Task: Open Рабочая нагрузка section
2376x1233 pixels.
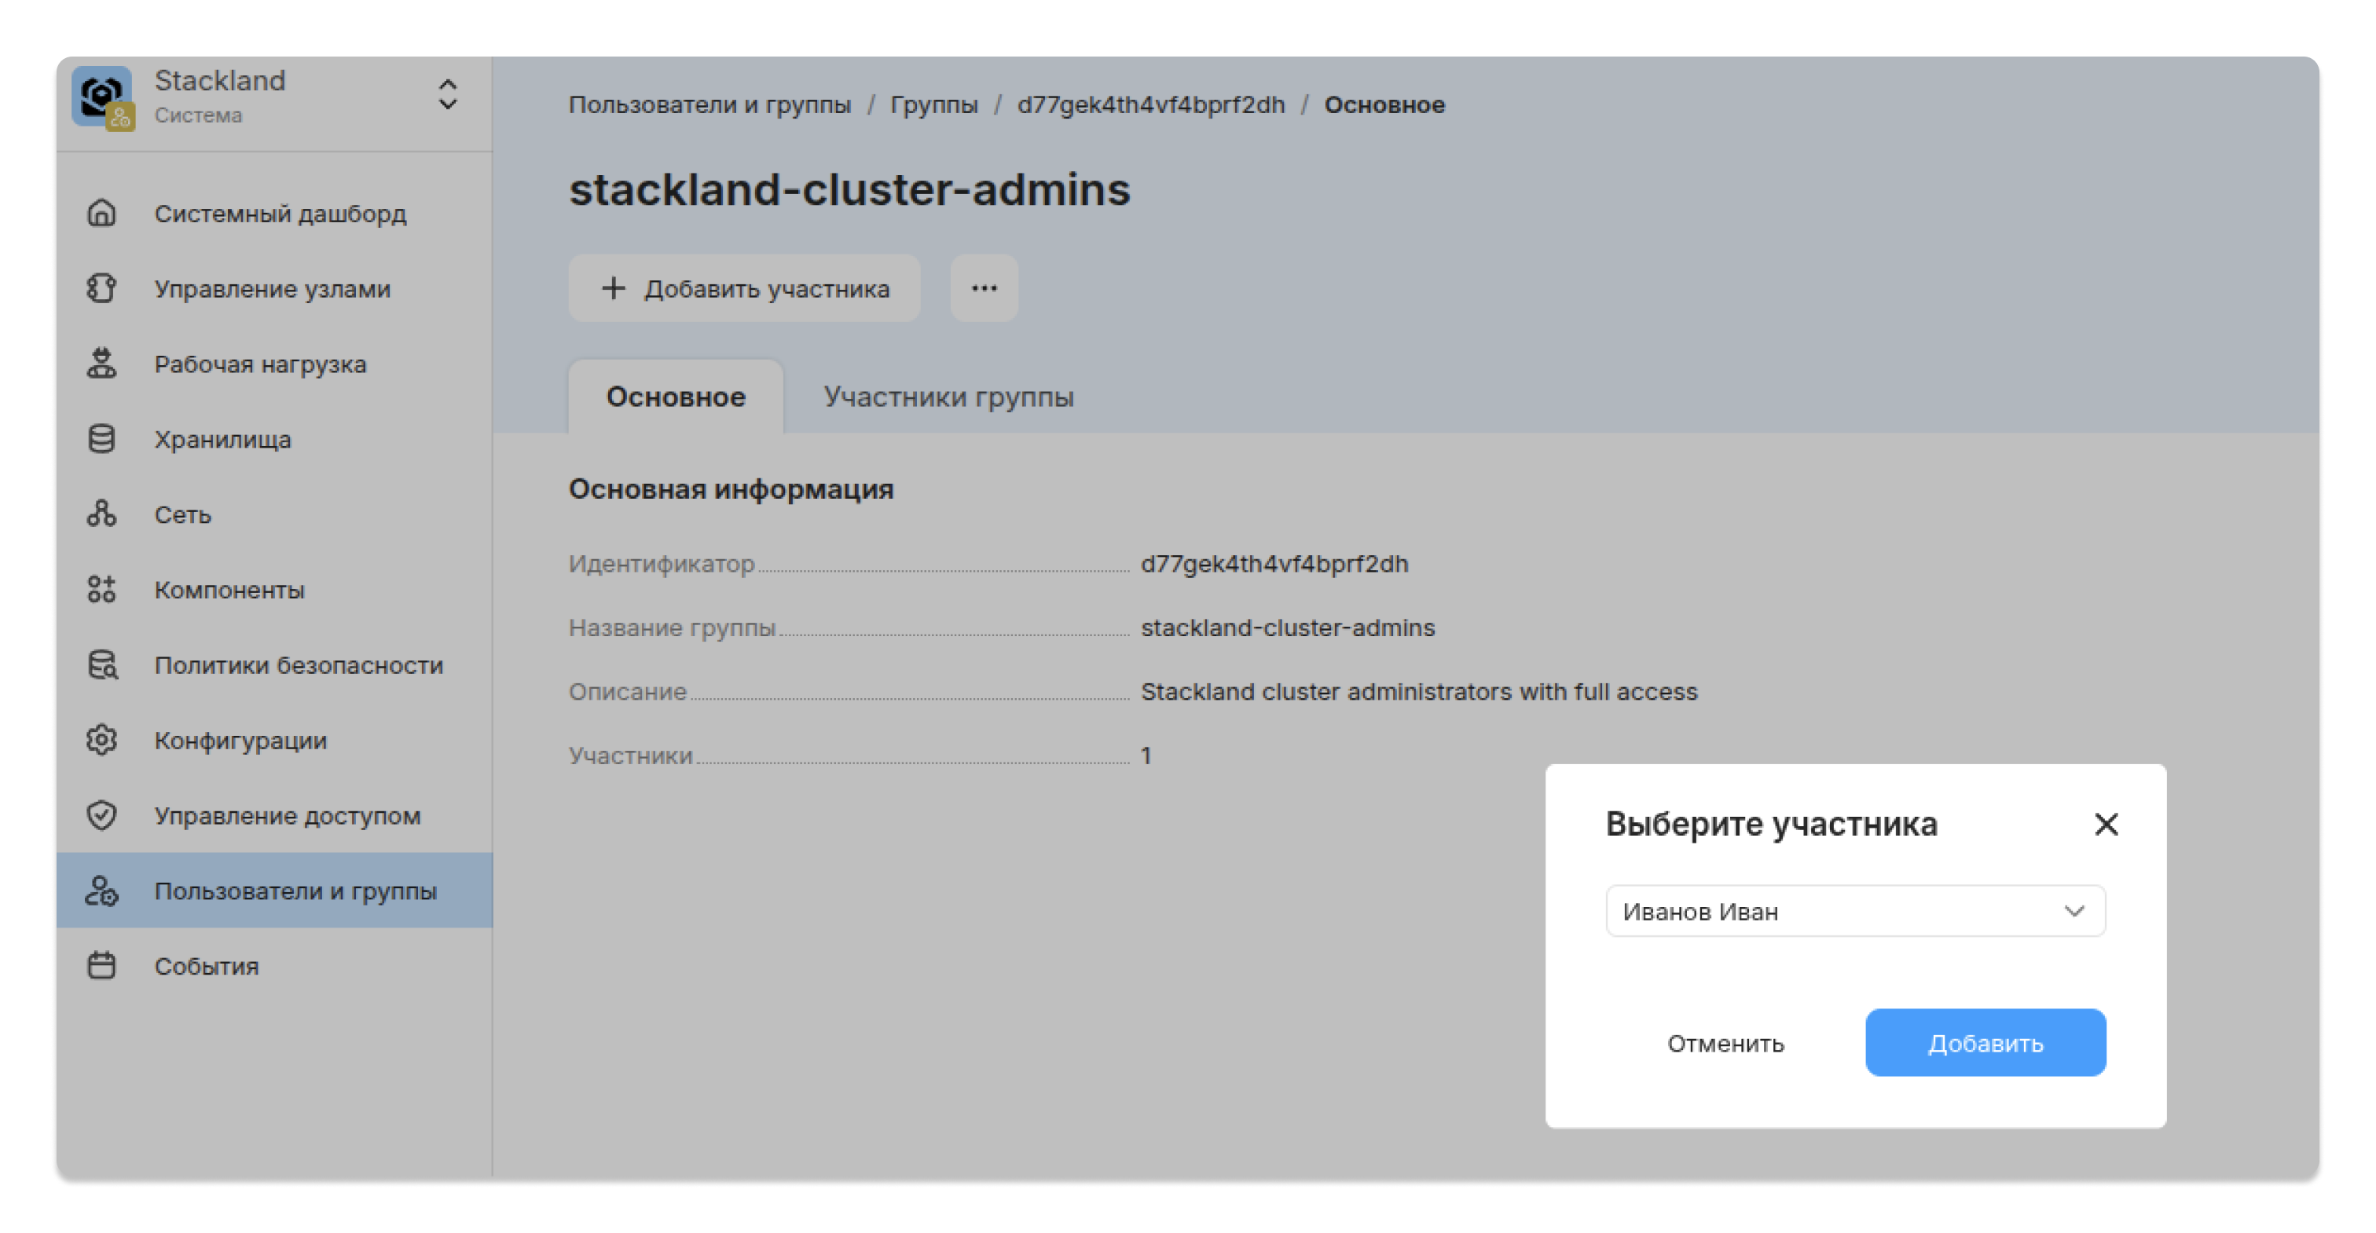Action: 274,364
